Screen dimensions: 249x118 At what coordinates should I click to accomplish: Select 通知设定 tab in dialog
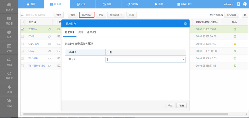(x=92, y=32)
